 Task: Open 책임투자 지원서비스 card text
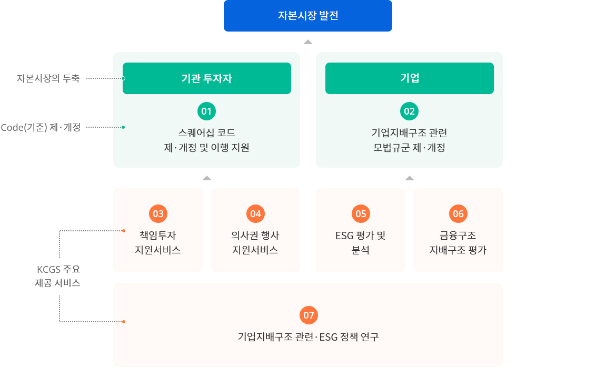(158, 242)
